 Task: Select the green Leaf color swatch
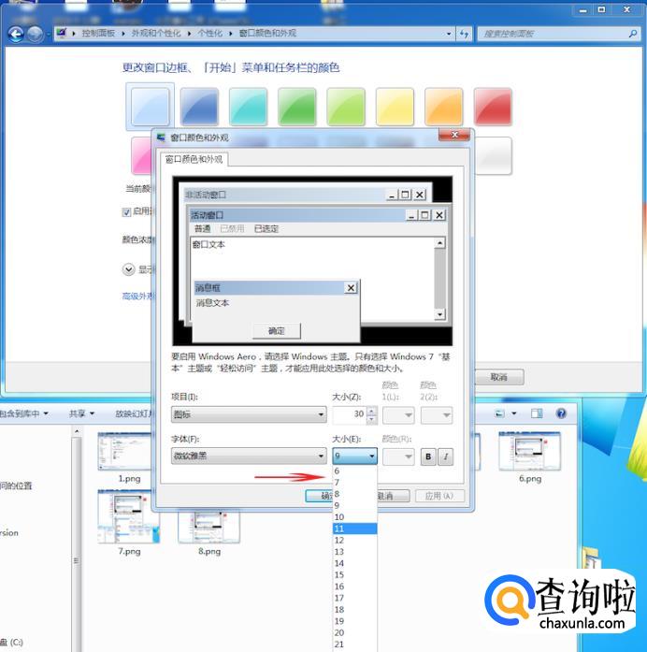click(x=296, y=107)
